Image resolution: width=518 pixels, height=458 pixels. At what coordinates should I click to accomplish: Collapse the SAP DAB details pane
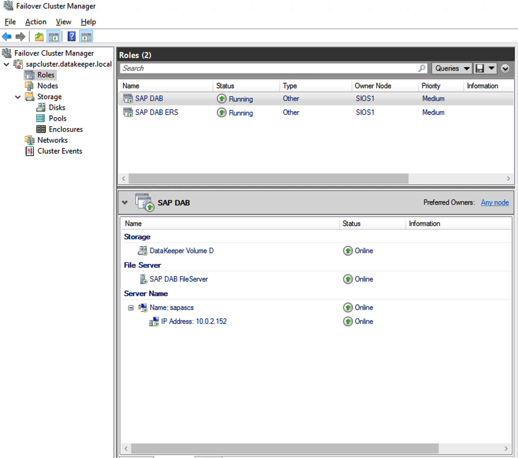[x=125, y=203]
